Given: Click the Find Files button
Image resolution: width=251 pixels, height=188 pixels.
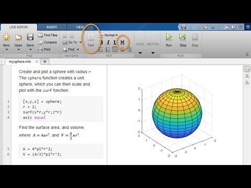Looking at the screenshot, I should tap(48, 35).
